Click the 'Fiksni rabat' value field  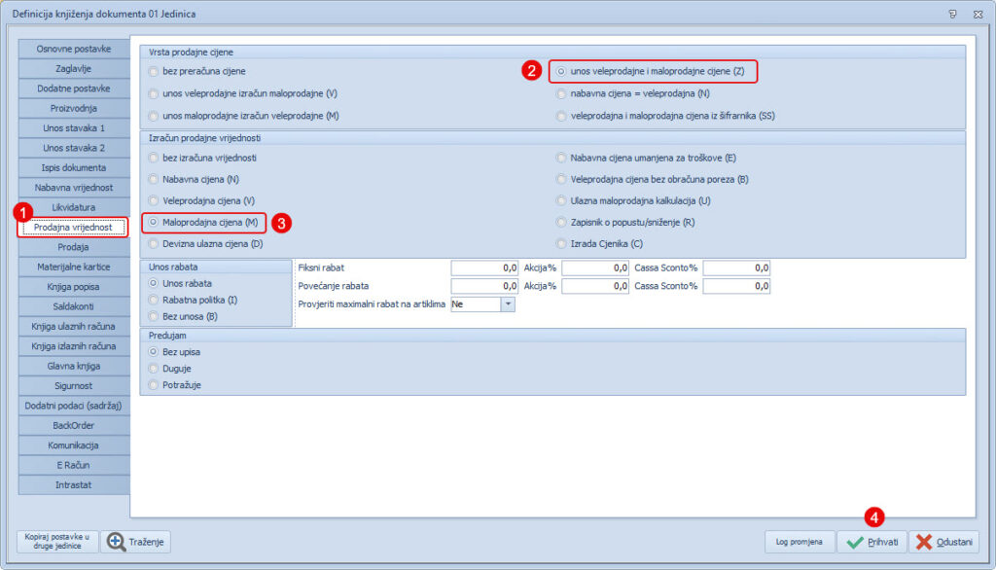point(485,267)
